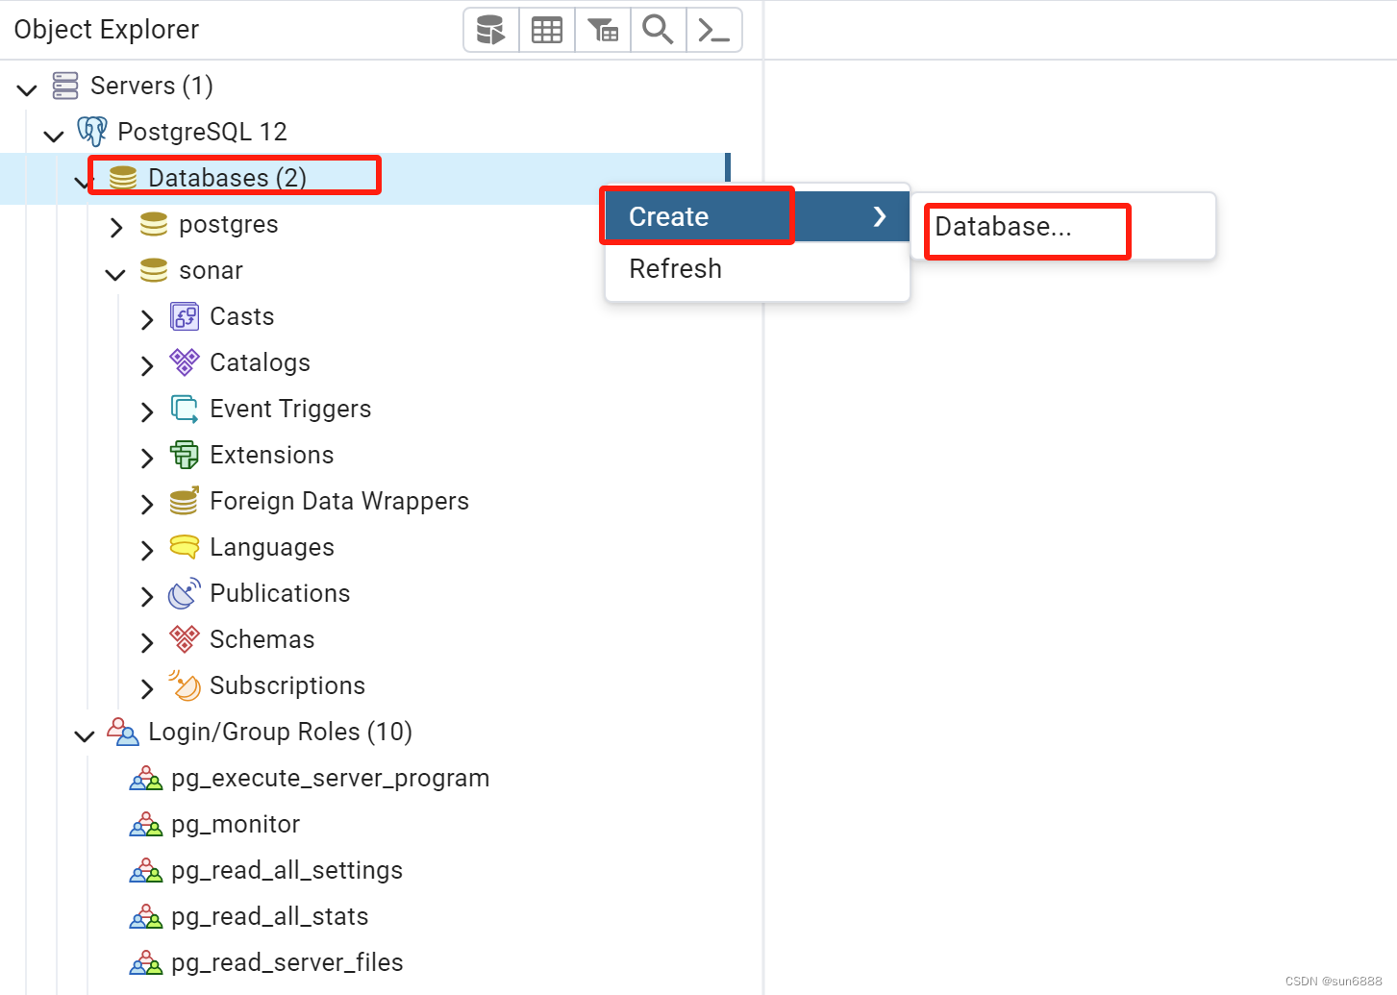Click the Login/Group Roles icon
Image resolution: width=1397 pixels, height=995 pixels.
pyautogui.click(x=123, y=732)
